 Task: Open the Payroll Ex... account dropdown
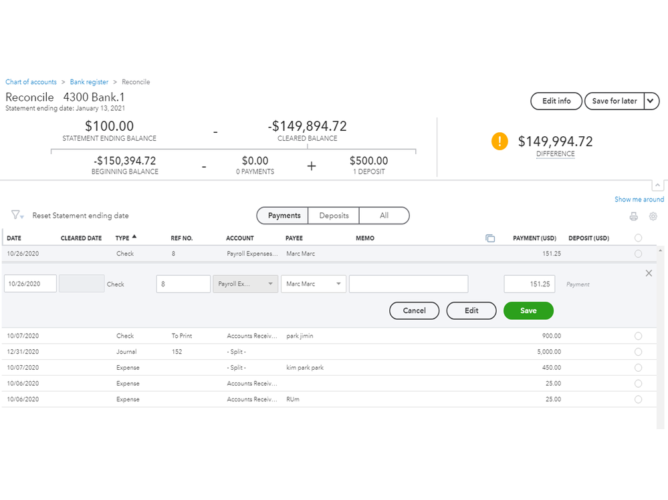coord(245,284)
